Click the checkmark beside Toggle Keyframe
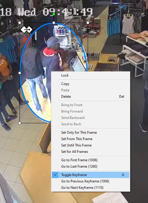 pyautogui.click(x=55, y=175)
